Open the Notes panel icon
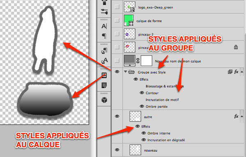Screen dimensions: 246x157 (x=104, y=85)
